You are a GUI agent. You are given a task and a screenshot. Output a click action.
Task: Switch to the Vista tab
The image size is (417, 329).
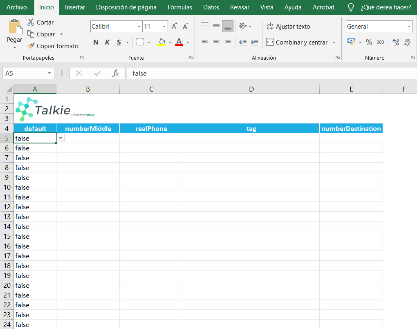pyautogui.click(x=267, y=7)
